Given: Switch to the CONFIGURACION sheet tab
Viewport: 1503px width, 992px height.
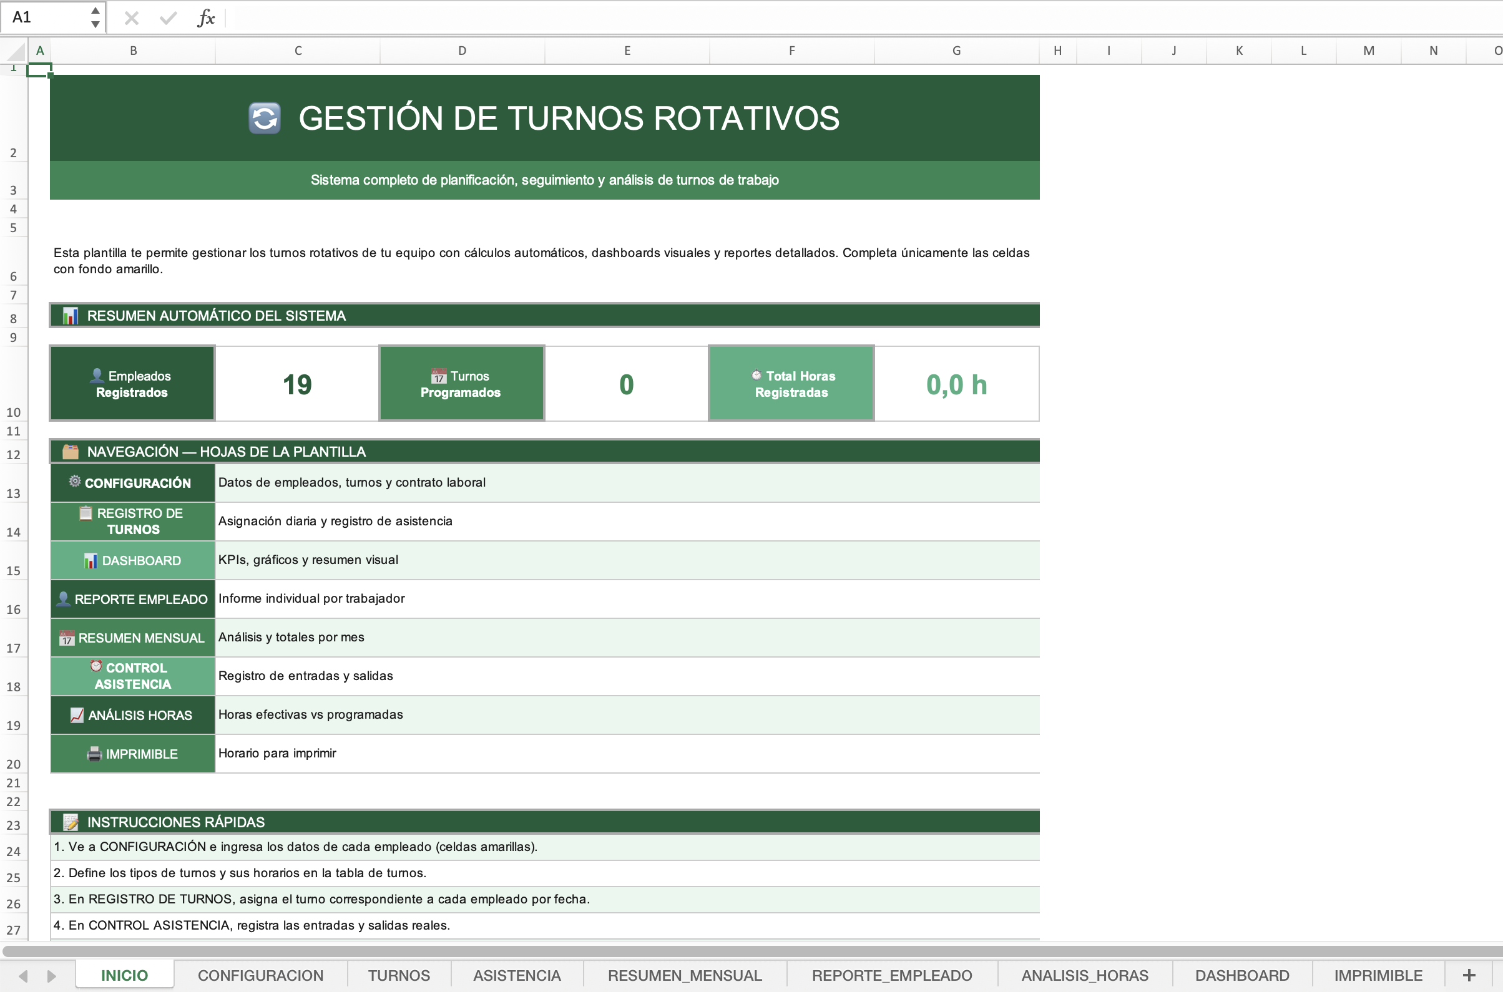Looking at the screenshot, I should (261, 975).
